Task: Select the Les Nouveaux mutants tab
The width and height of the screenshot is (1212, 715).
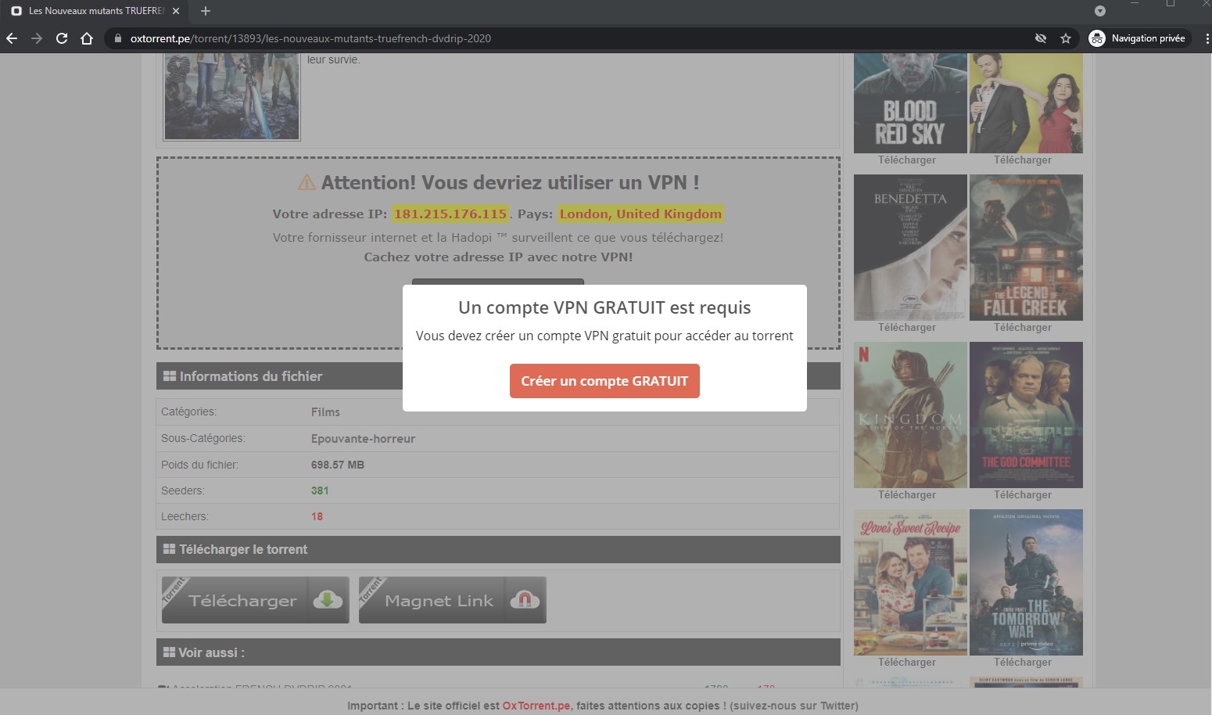Action: 95,11
